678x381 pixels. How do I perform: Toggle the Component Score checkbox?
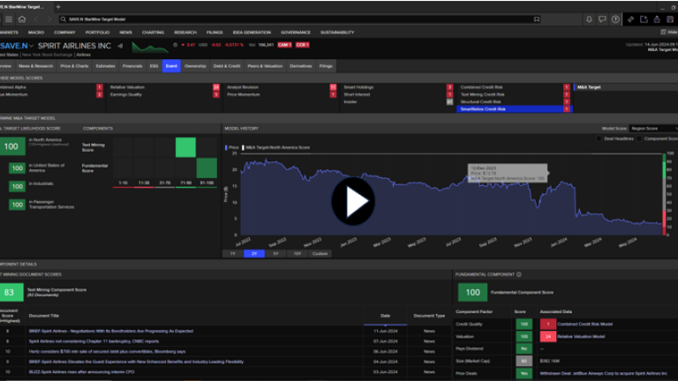640,138
